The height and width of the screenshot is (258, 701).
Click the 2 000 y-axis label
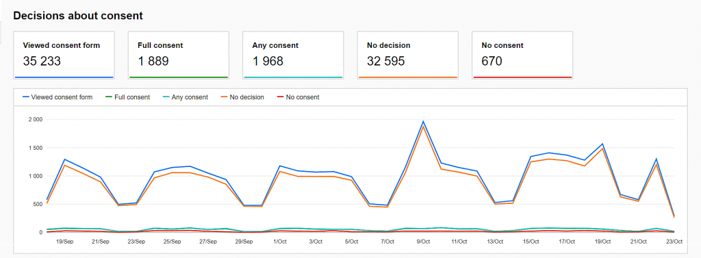(x=35, y=119)
